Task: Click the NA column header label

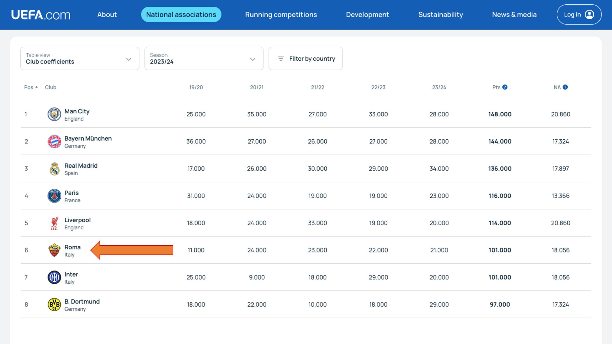Action: pyautogui.click(x=557, y=87)
